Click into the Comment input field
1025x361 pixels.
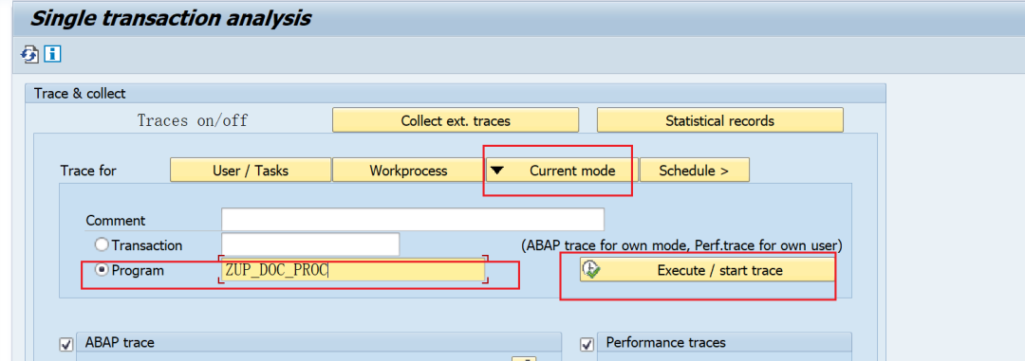tap(413, 220)
